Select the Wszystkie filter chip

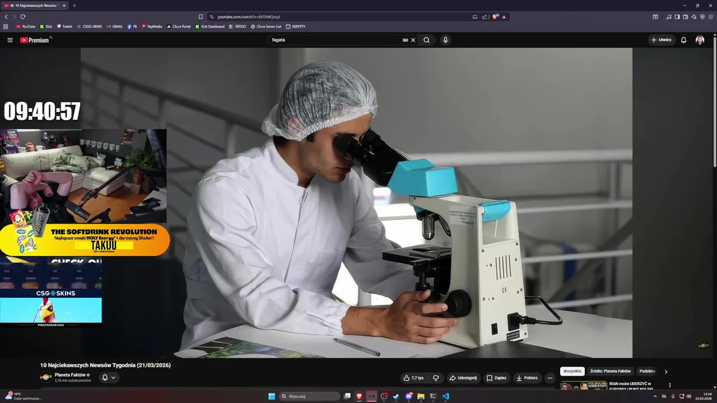[x=572, y=371]
